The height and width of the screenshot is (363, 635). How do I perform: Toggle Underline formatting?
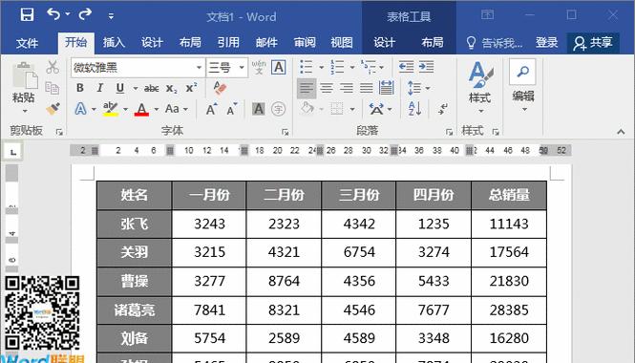[x=120, y=88]
